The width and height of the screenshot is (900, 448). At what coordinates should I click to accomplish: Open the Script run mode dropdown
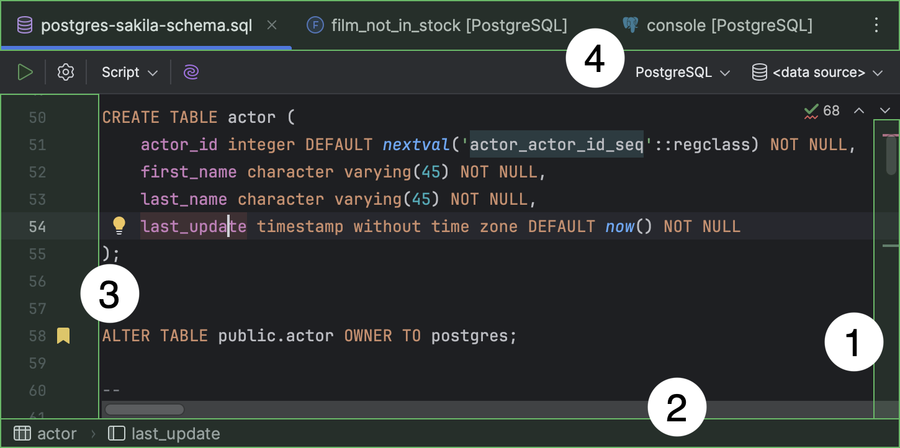(x=128, y=71)
